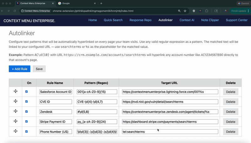
Task: Click the Context Menu Enterprise extension toolbar icon
Action: click(200, 11)
